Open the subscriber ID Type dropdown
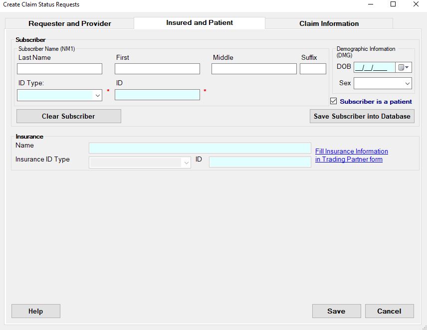The height and width of the screenshot is (330, 427). [59, 95]
